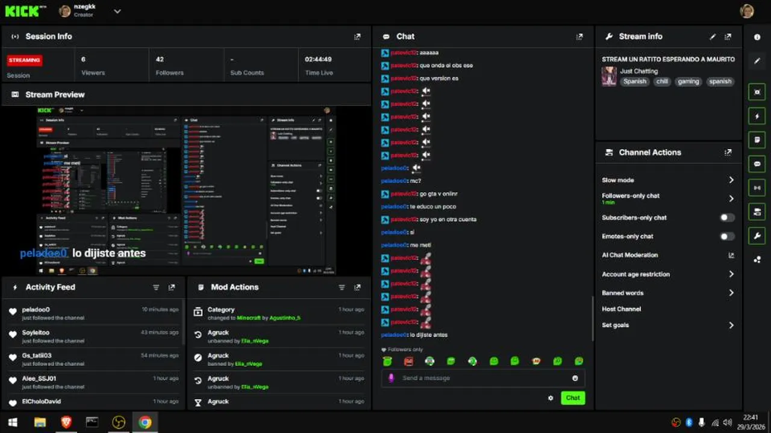Image resolution: width=771 pixels, height=433 pixels.
Task: Click the green Chat send button
Action: pos(573,398)
